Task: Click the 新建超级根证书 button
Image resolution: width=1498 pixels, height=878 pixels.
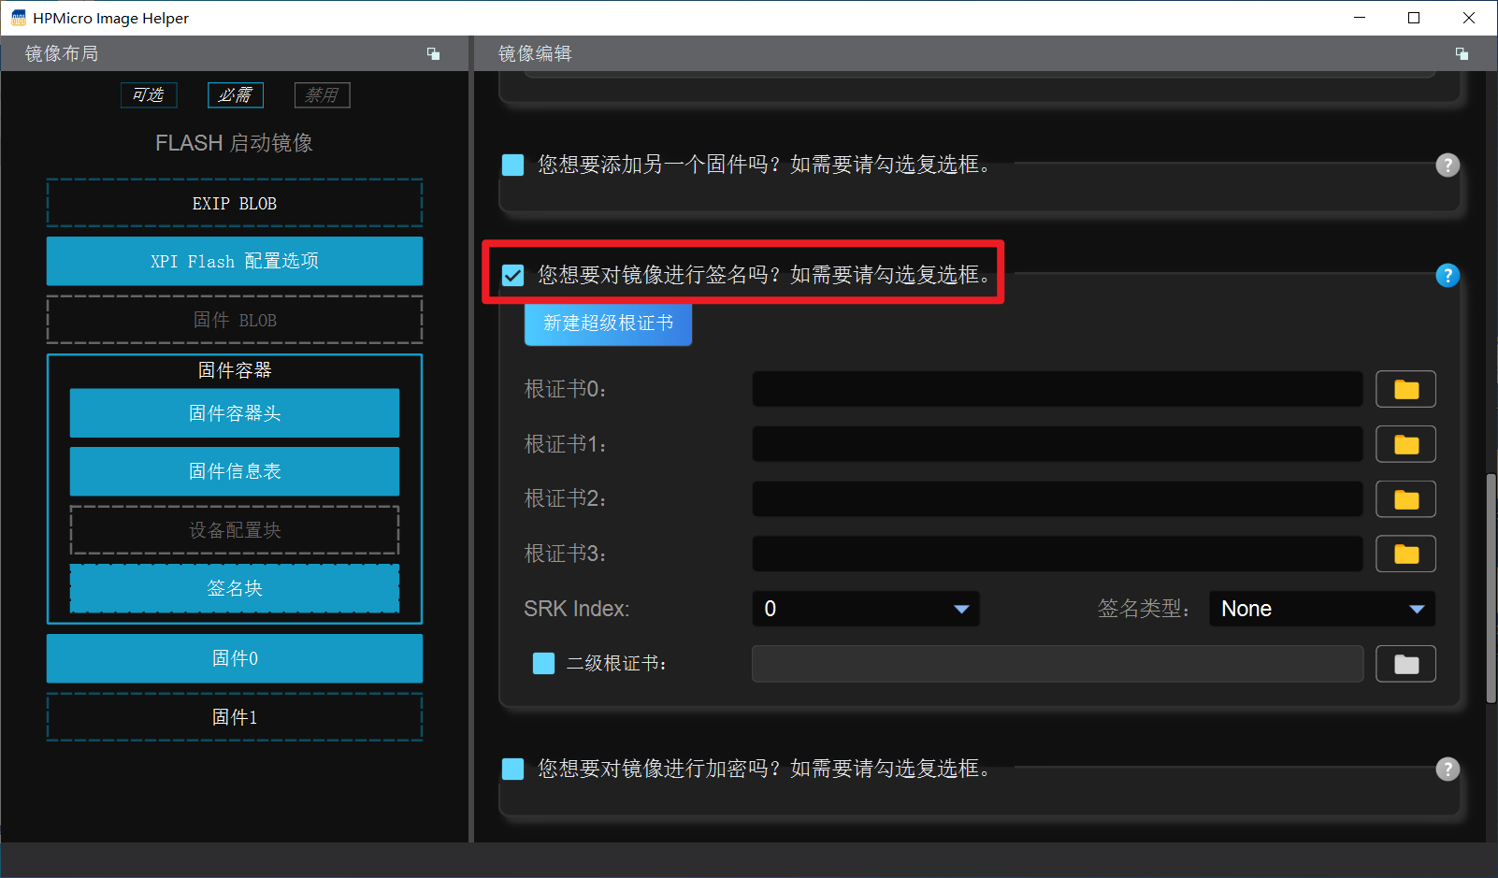Action: tap(608, 324)
